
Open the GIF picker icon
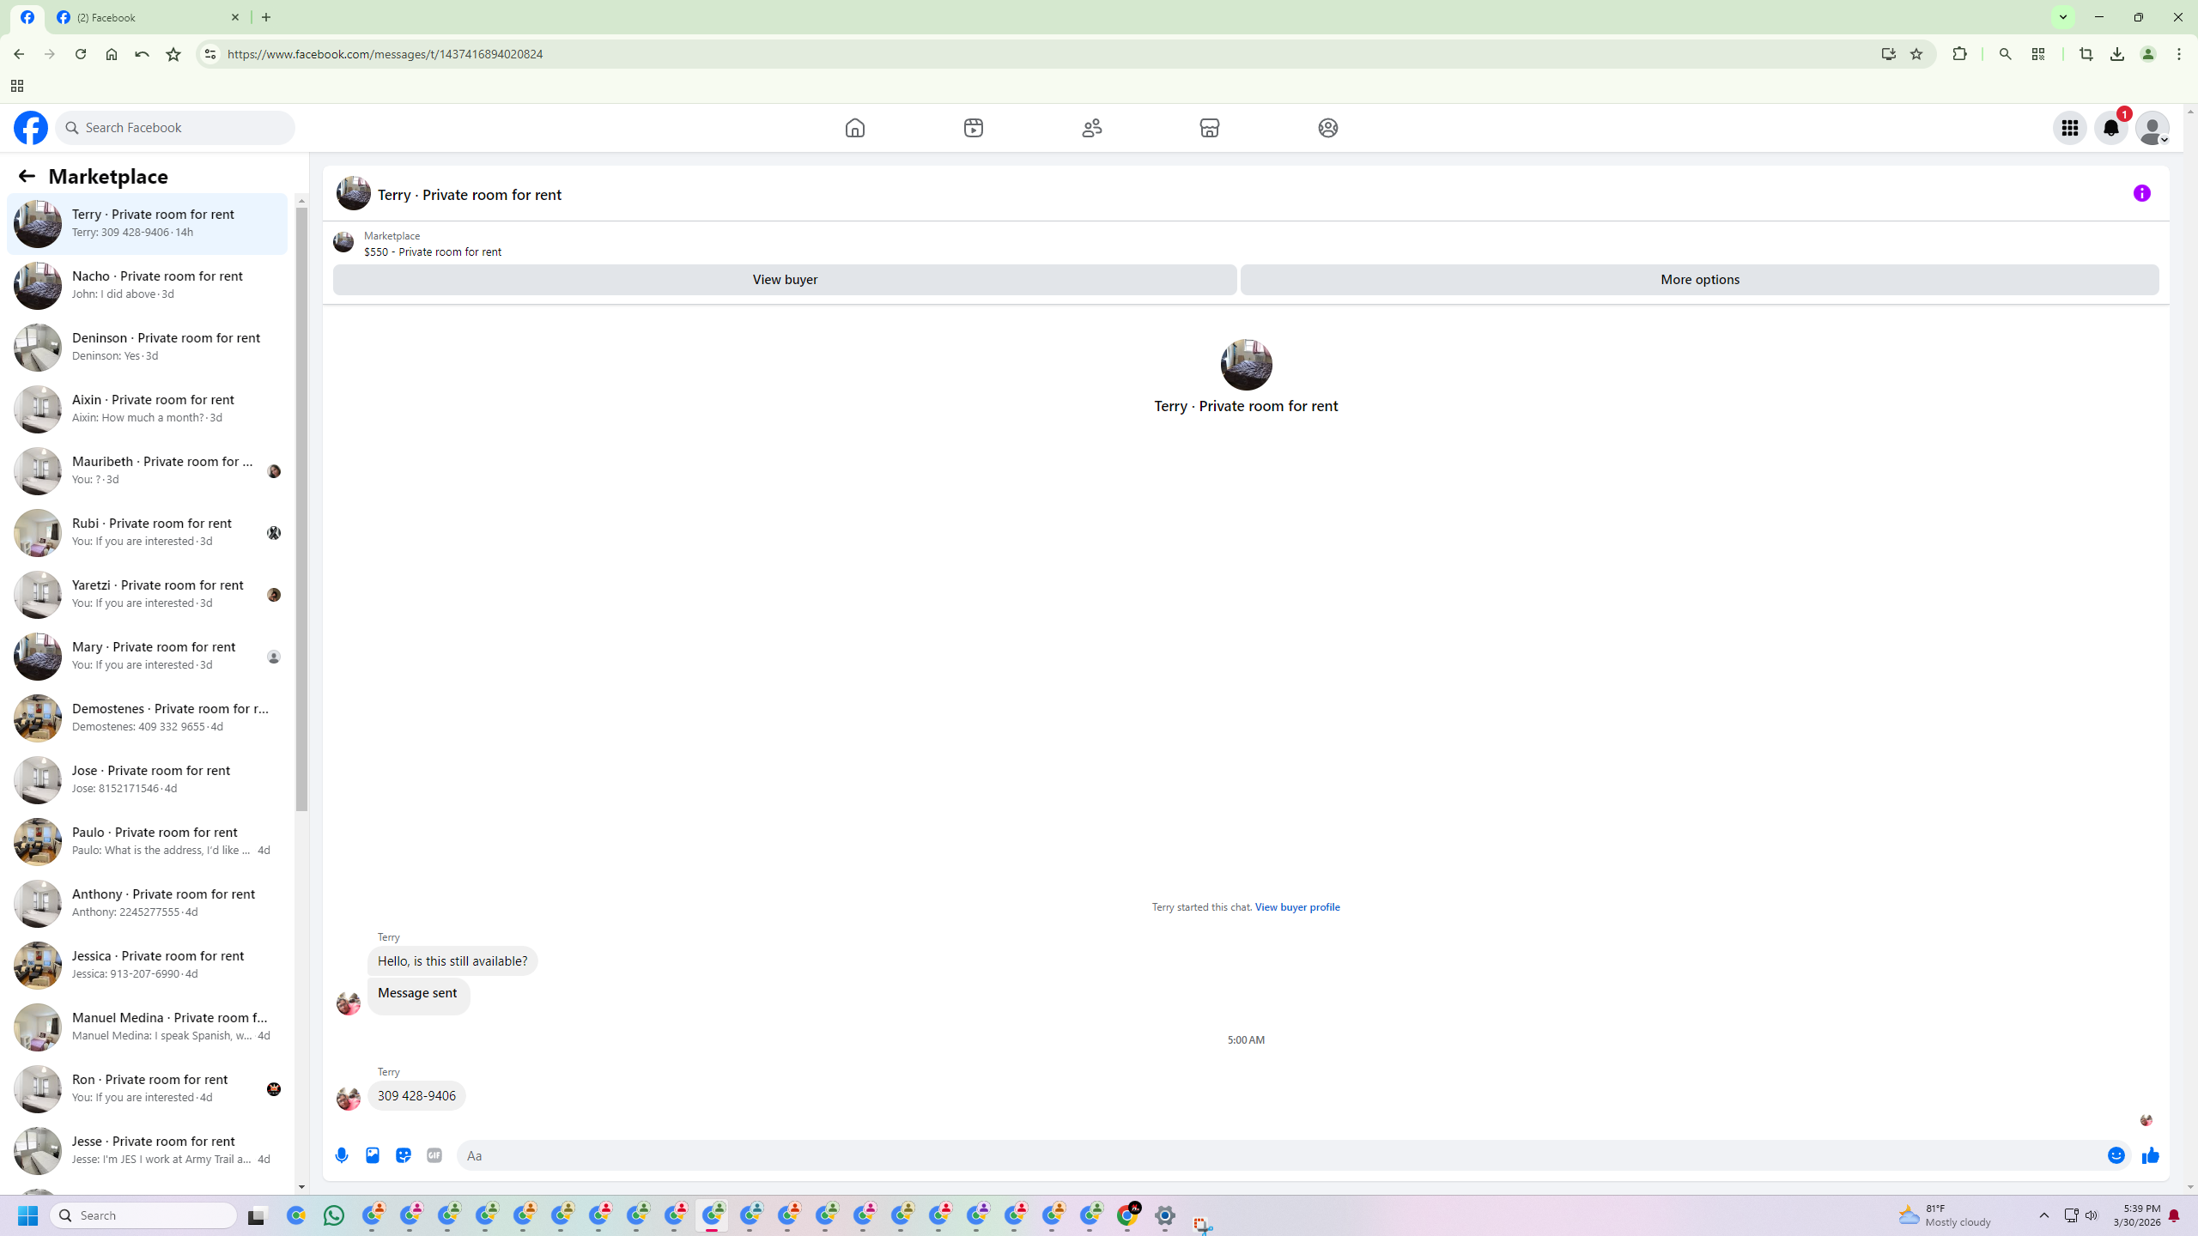(x=434, y=1155)
